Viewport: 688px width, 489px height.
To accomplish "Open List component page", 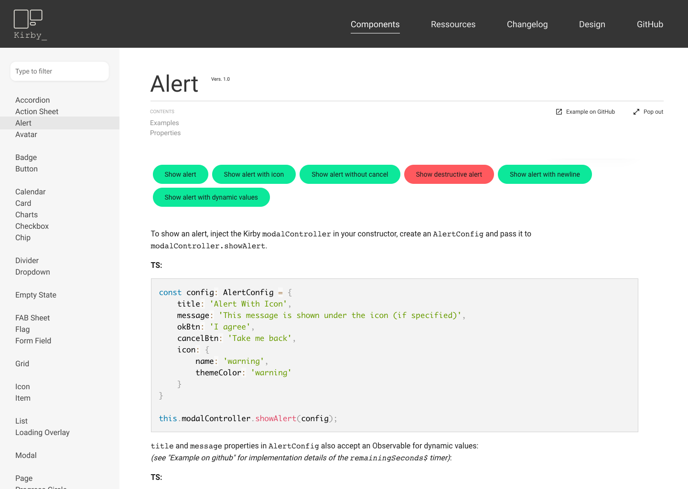I will coord(21,421).
